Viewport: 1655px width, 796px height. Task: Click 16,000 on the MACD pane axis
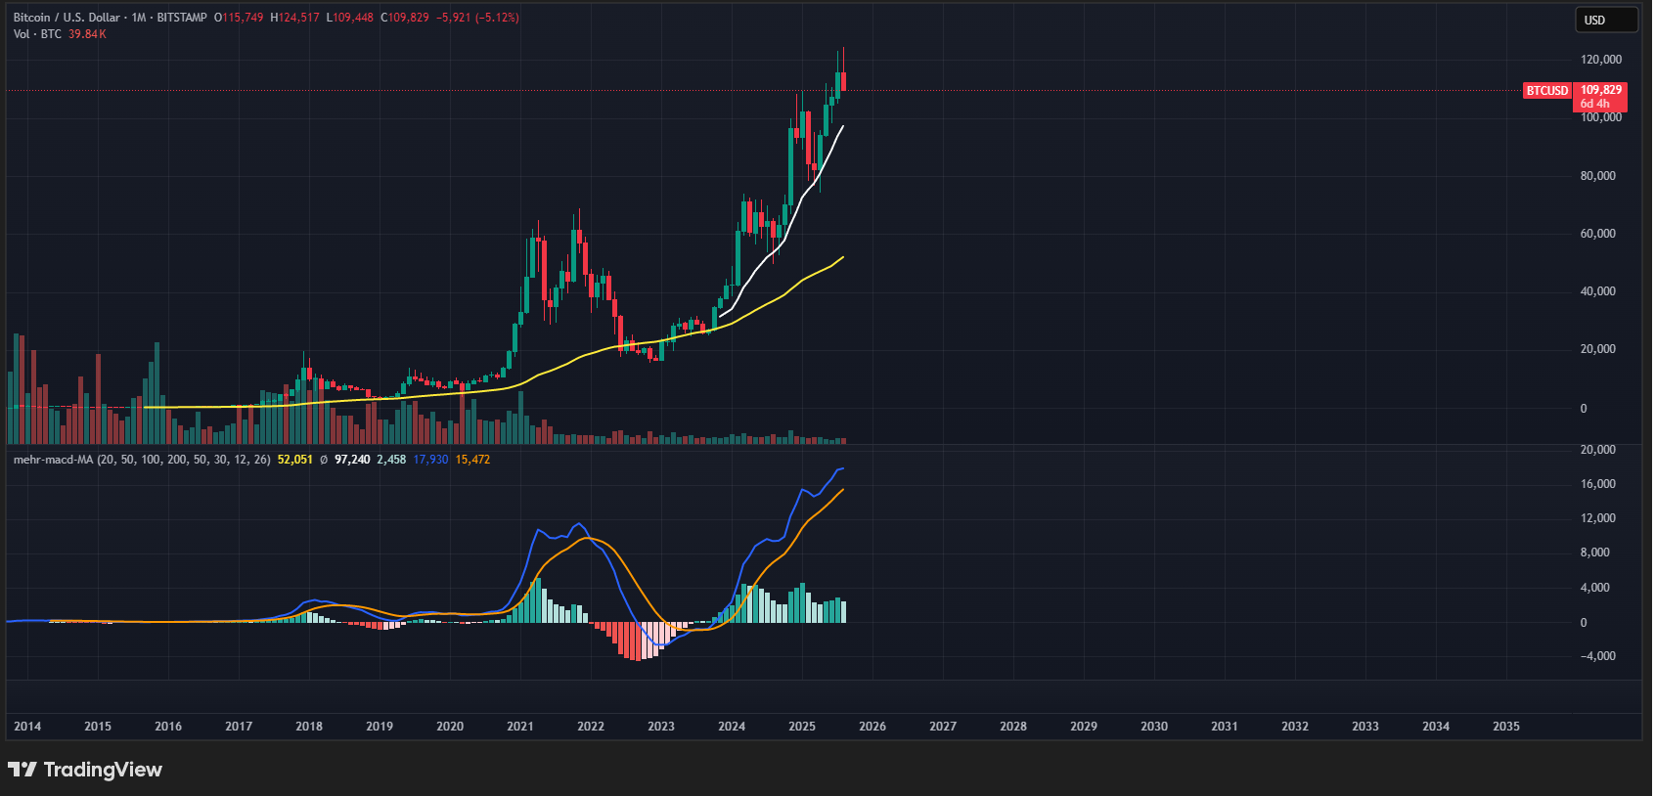tap(1598, 484)
